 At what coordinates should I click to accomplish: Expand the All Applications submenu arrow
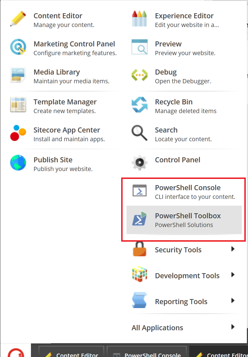click(x=233, y=327)
